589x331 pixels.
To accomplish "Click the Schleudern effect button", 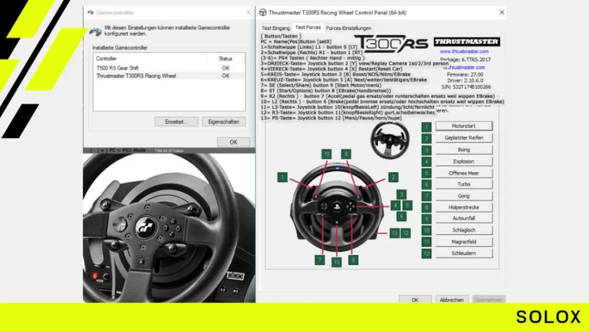I will (x=464, y=253).
